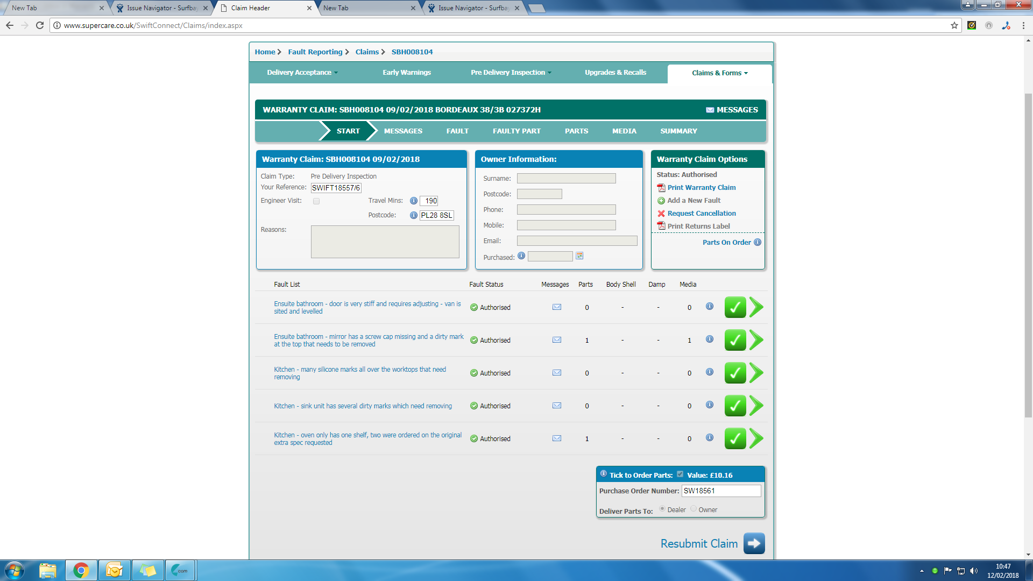Select Owner for Deliver Parts To
This screenshot has width=1033, height=581.
[694, 509]
